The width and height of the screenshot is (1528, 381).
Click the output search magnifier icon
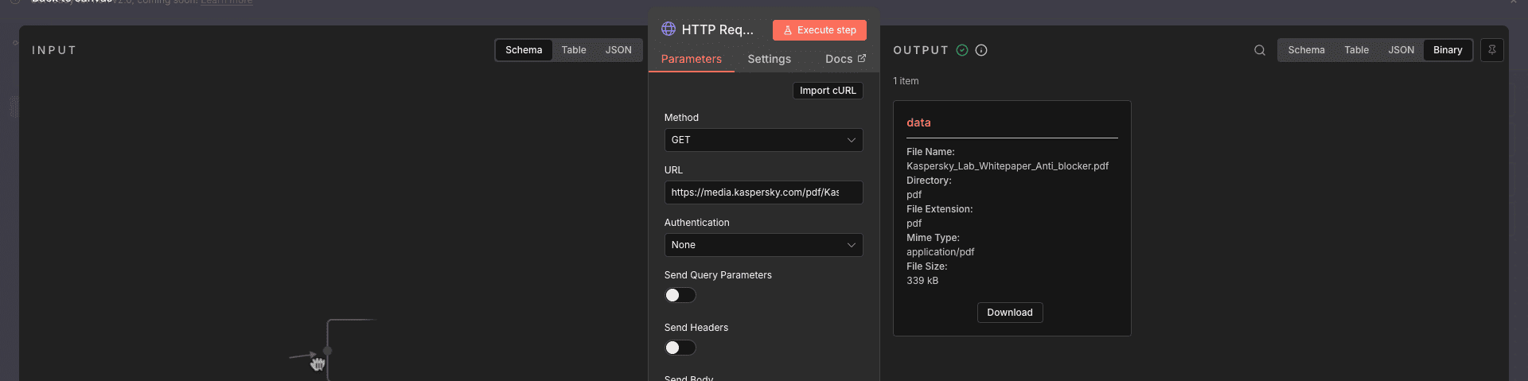(1260, 50)
